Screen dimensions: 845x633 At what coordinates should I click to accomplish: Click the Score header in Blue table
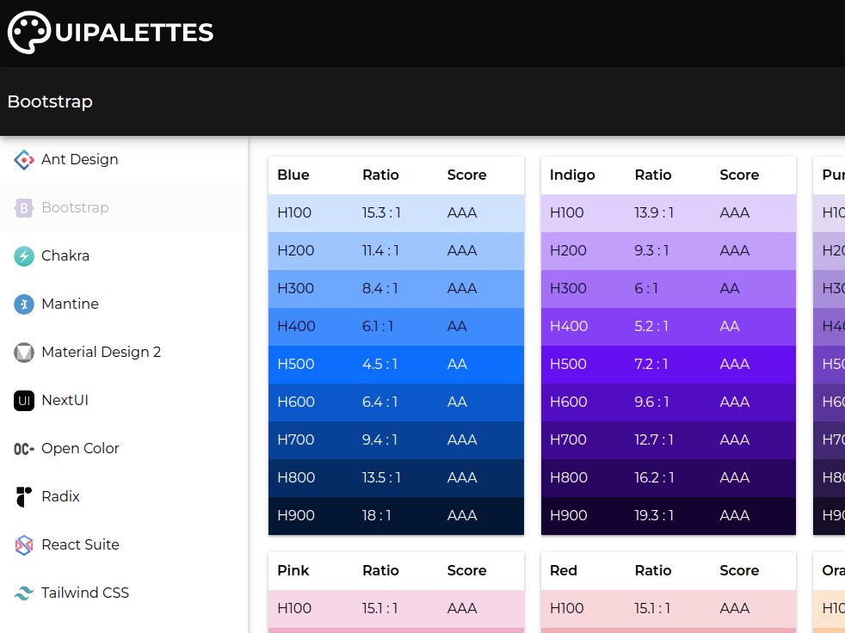[466, 175]
